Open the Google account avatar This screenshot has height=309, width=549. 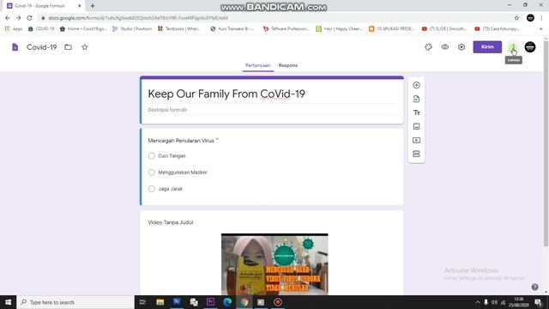[530, 47]
